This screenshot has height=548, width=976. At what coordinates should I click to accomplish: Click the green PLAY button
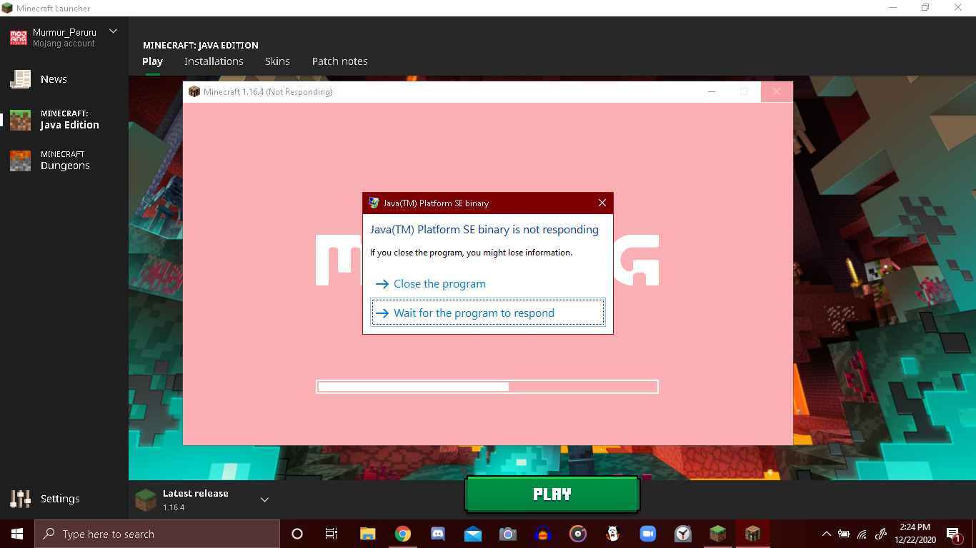(552, 494)
